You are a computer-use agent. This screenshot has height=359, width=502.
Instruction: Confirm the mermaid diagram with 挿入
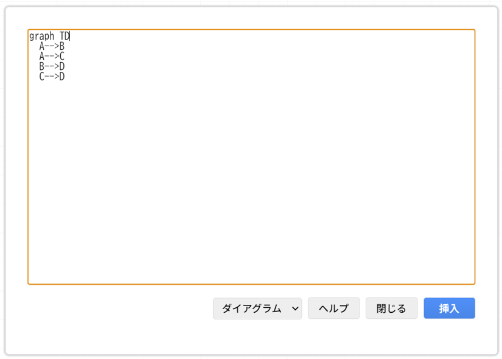pos(449,308)
